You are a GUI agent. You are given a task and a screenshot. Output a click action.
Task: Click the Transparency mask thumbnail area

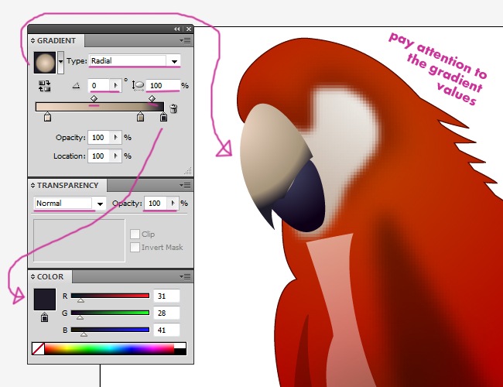[79, 241]
